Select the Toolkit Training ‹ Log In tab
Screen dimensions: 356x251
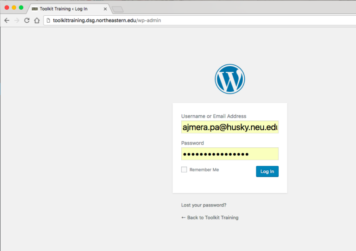click(65, 9)
